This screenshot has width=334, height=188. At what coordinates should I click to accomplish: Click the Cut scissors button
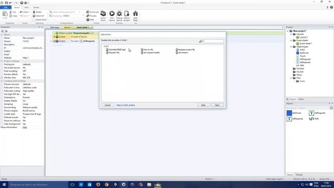point(13,12)
